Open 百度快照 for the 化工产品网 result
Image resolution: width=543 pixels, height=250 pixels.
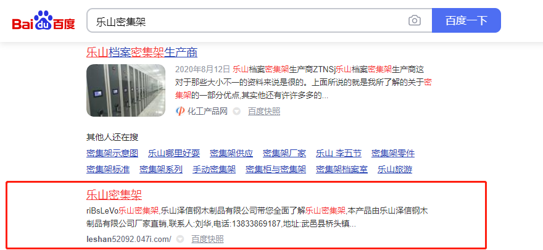(x=264, y=112)
